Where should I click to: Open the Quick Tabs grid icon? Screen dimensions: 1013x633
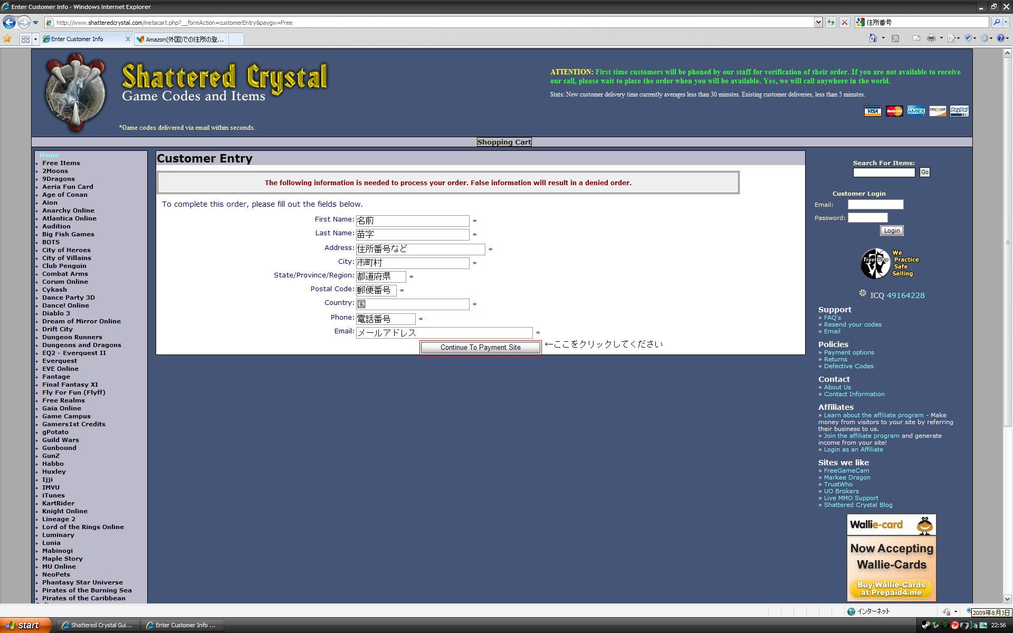point(25,39)
